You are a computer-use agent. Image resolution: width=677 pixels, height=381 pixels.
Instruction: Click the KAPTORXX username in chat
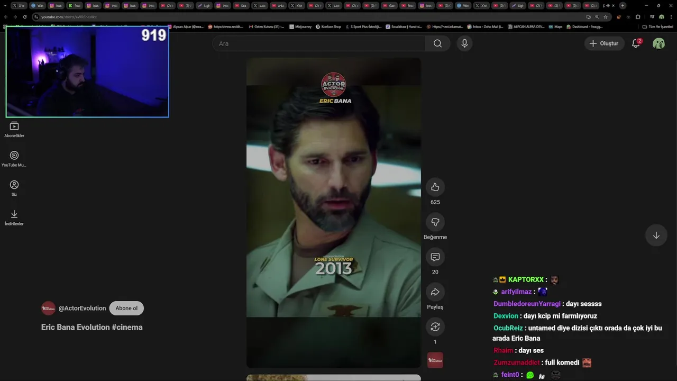pos(526,279)
